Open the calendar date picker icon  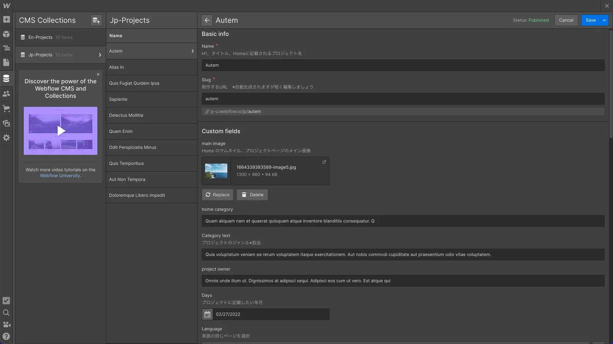click(x=207, y=314)
